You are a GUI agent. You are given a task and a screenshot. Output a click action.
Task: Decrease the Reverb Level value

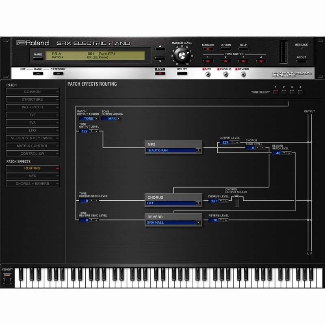coord(221,220)
